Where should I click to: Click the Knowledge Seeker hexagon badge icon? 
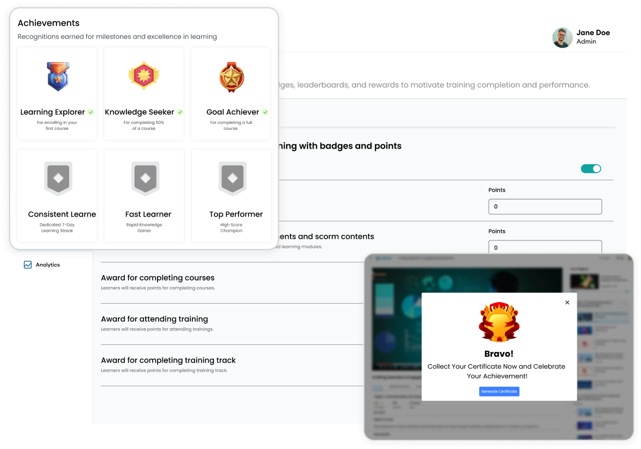point(144,76)
